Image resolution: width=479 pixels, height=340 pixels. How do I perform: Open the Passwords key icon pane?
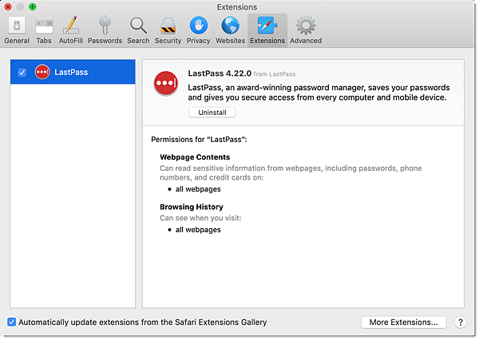(105, 30)
